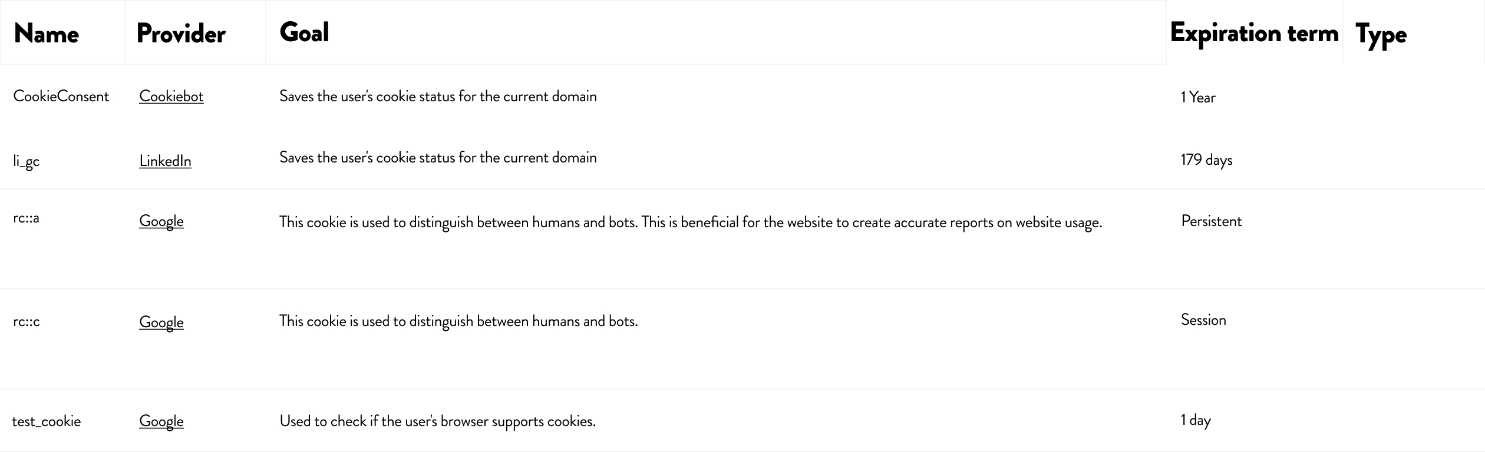Click the Type column header
Viewport: 1485px width, 452px height.
click(x=1381, y=34)
